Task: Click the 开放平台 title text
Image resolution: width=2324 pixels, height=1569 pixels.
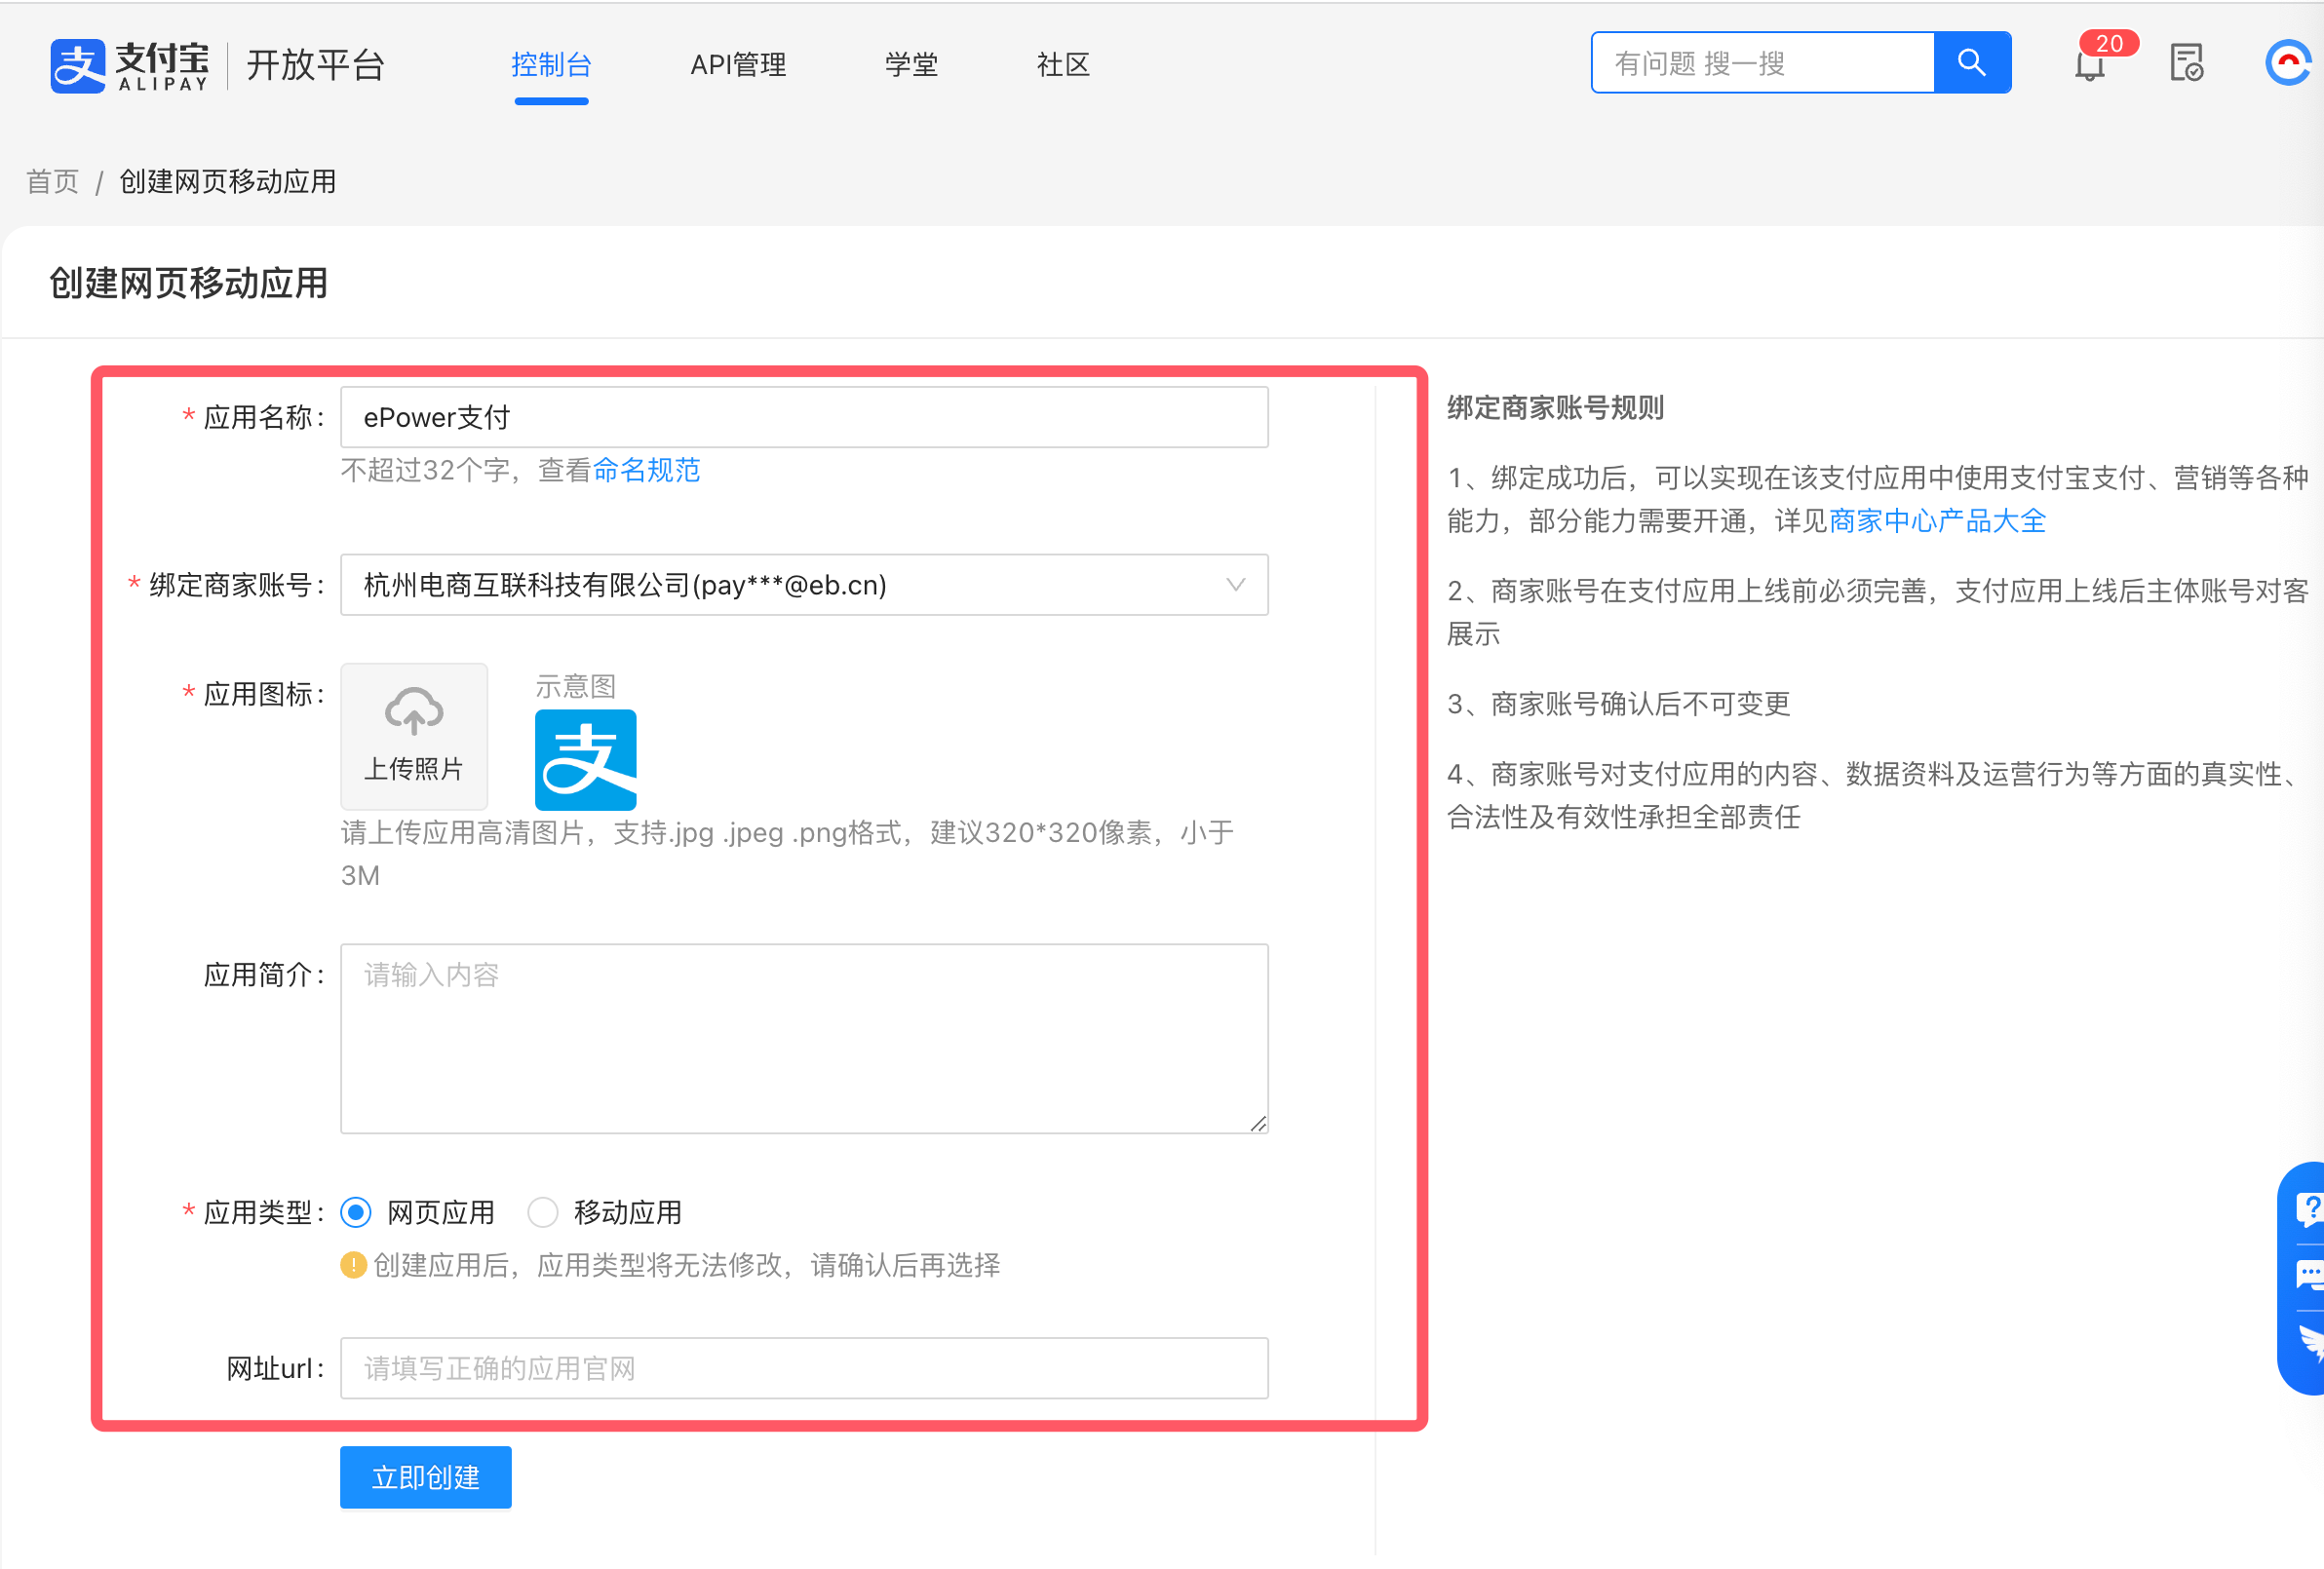Action: click(316, 65)
